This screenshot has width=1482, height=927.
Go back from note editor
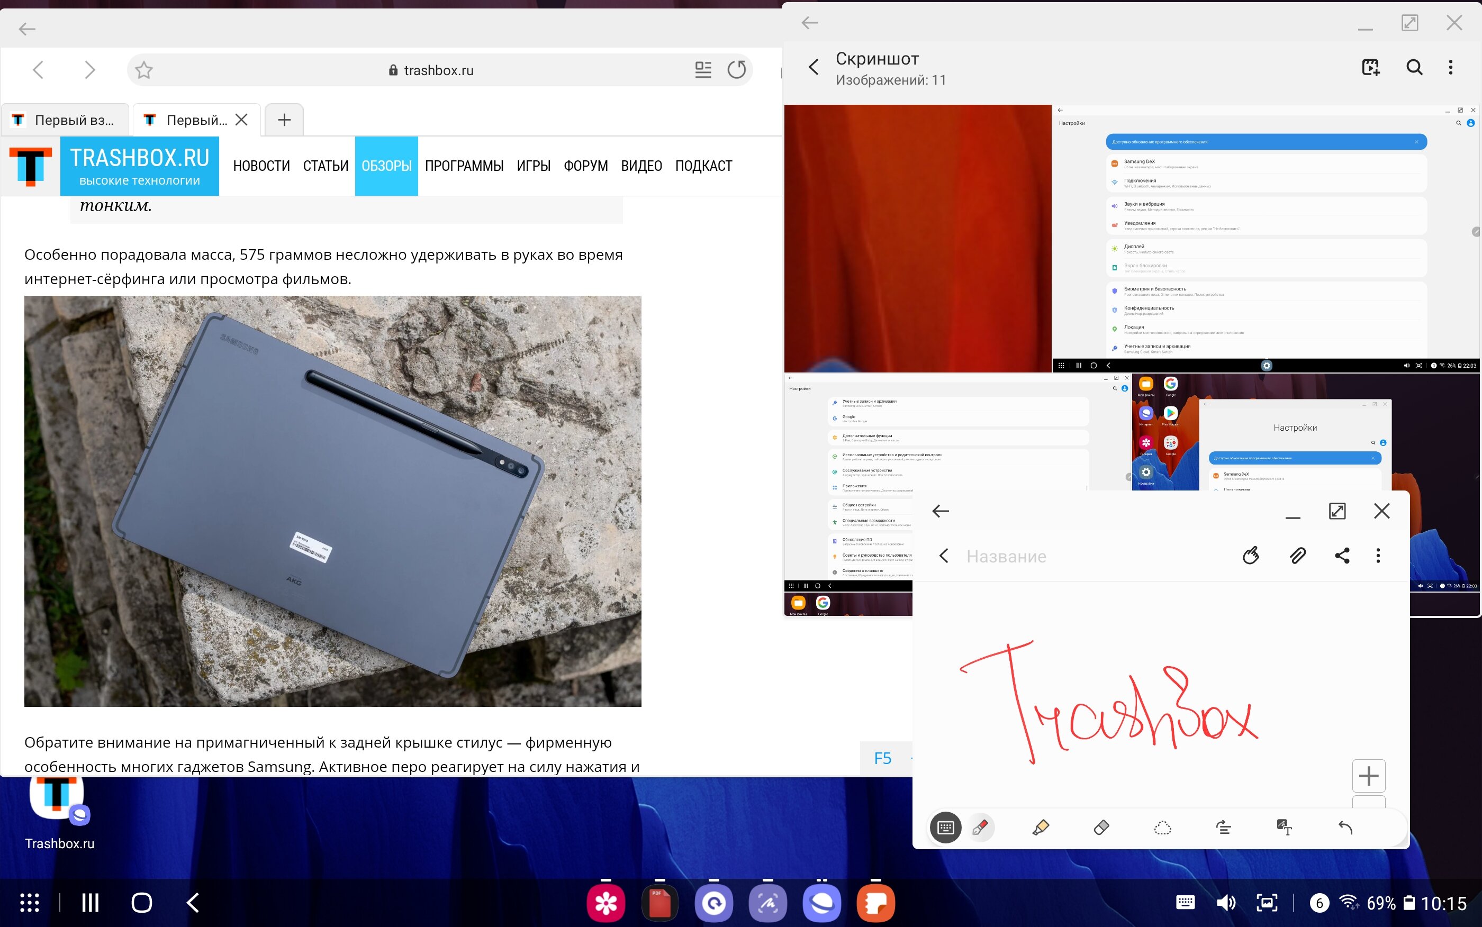click(944, 556)
